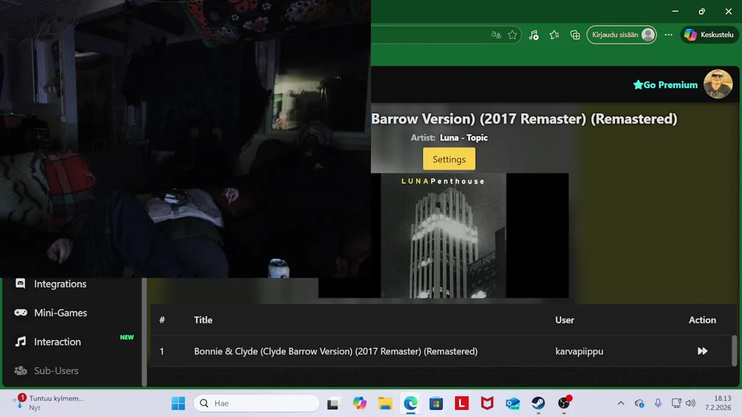Viewport: 742px width, 417px height.
Task: Open OBS Studio from the taskbar
Action: 564,403
